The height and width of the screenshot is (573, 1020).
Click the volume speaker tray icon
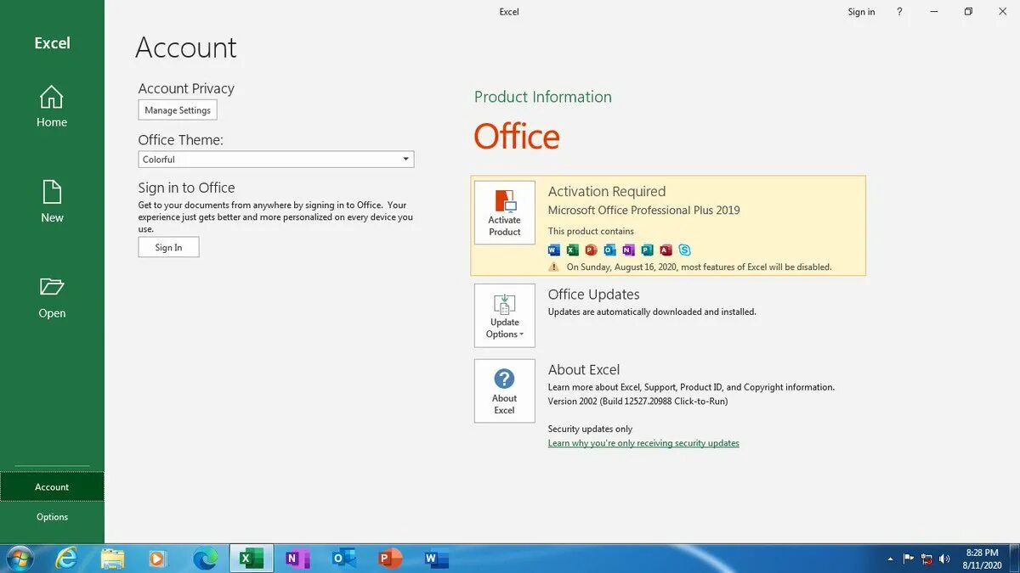(944, 559)
